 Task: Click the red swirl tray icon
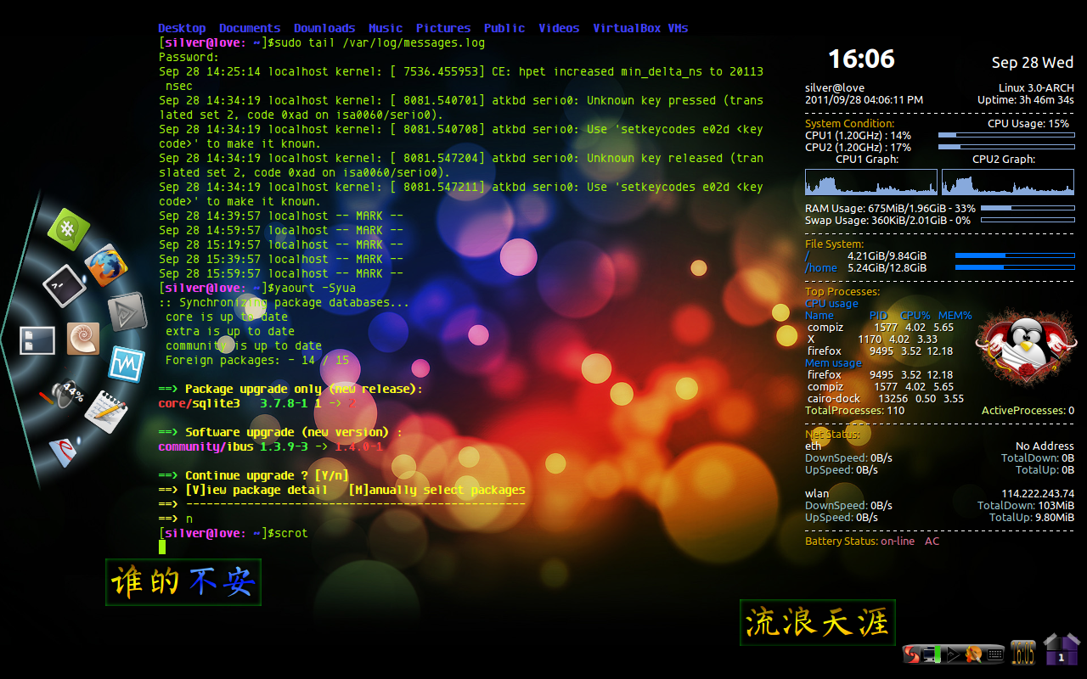tap(911, 654)
